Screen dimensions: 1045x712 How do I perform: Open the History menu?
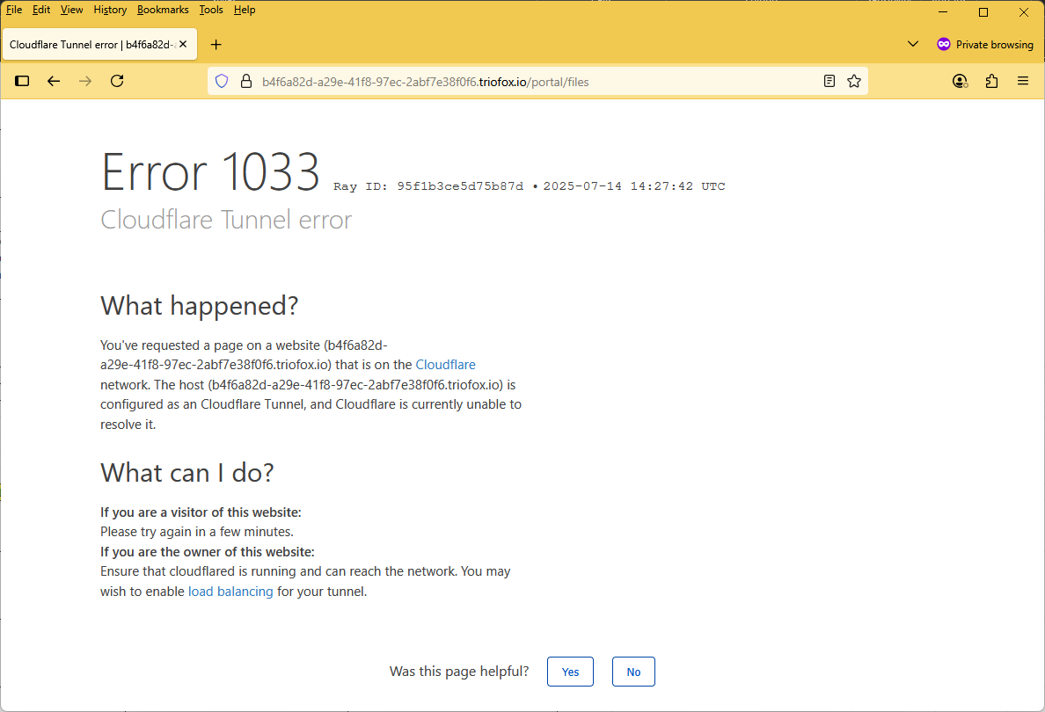(x=110, y=10)
